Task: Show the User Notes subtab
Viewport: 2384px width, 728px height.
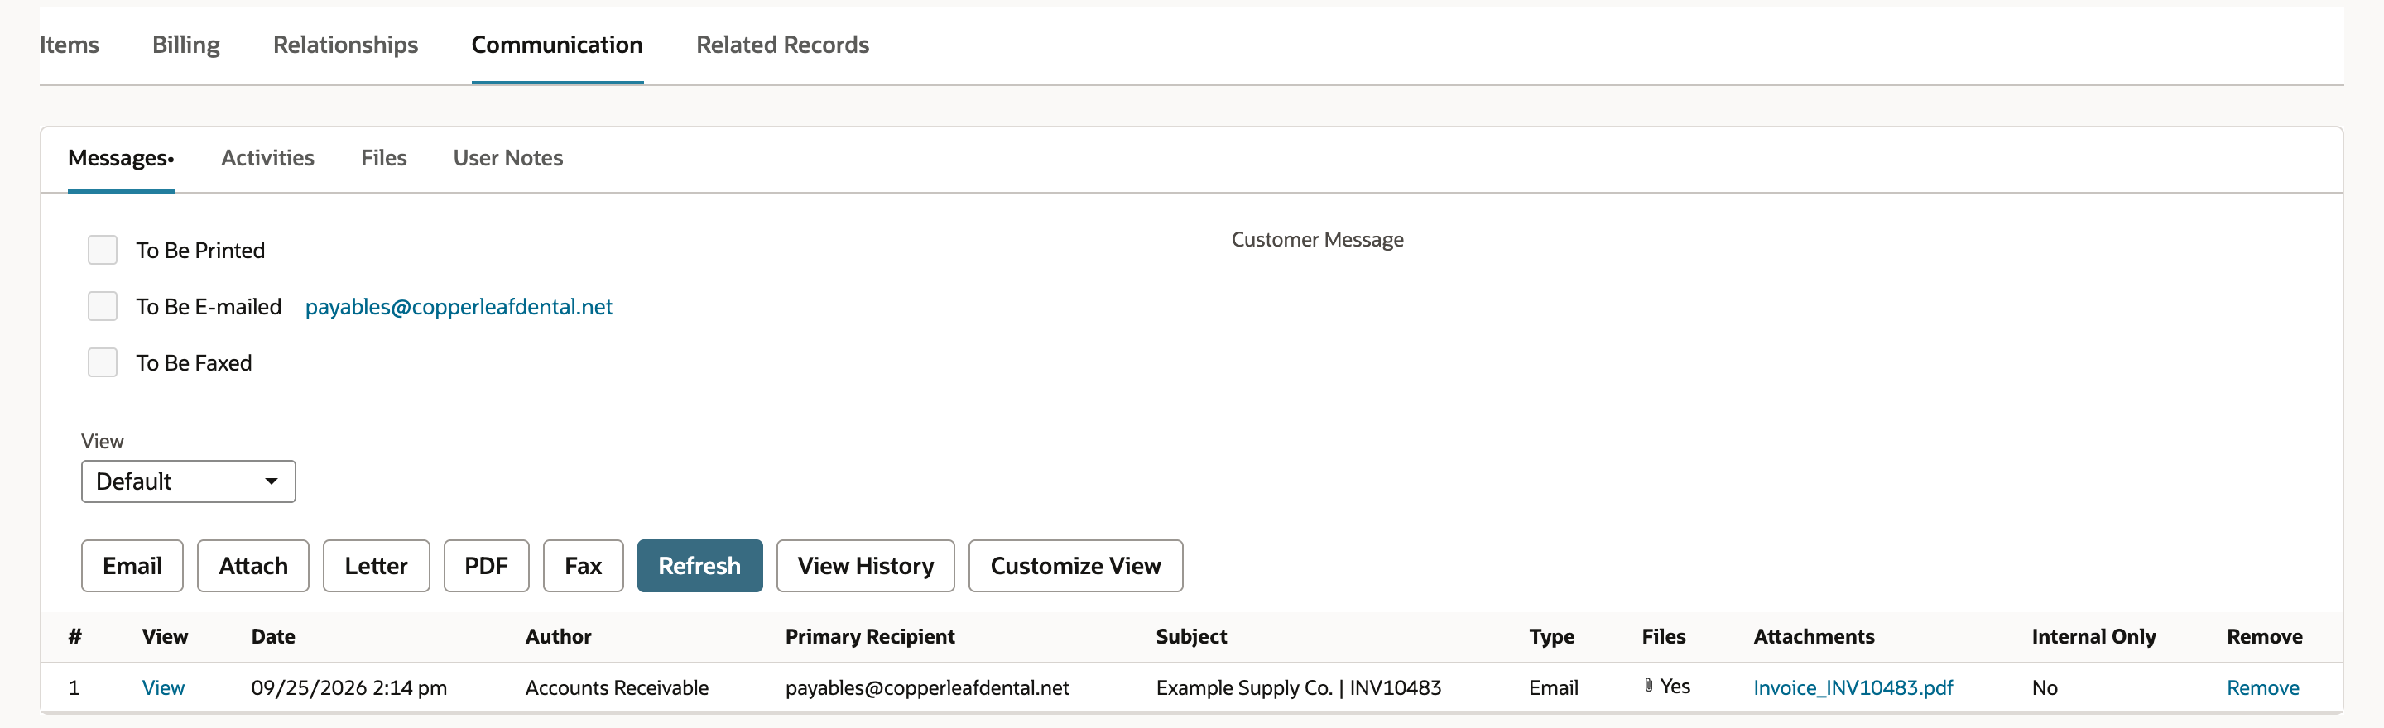Action: (508, 158)
